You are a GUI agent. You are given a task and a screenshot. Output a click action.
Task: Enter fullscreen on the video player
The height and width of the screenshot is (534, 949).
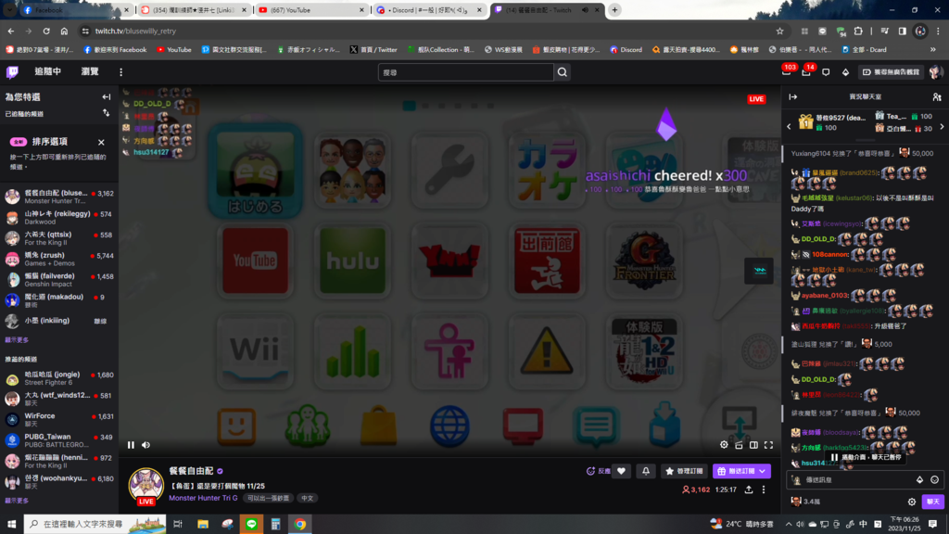click(768, 445)
